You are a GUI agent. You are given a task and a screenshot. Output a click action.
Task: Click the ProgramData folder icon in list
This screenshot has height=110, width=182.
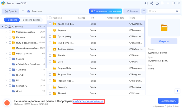(x=54, y=68)
